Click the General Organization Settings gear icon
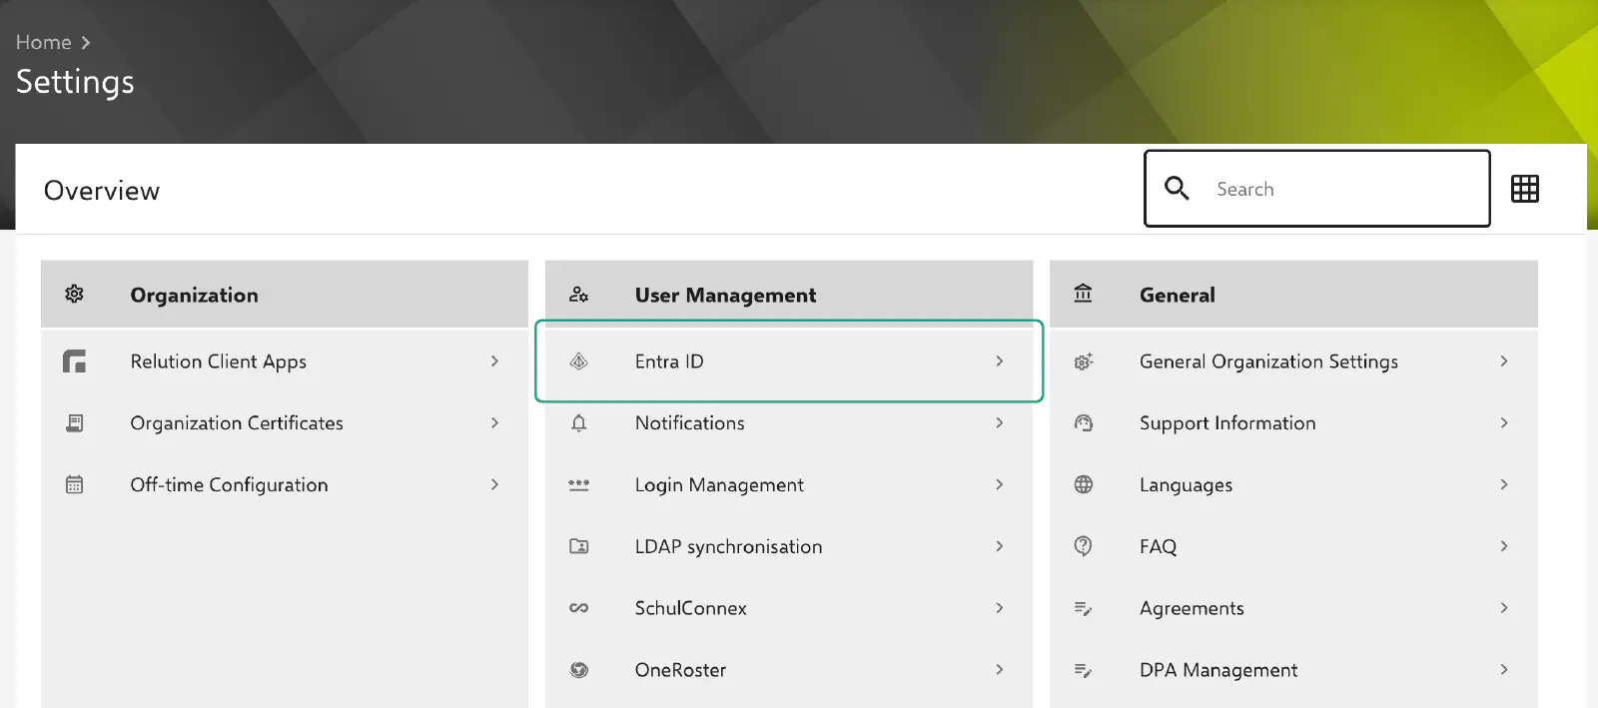The width and height of the screenshot is (1598, 708). (1084, 361)
